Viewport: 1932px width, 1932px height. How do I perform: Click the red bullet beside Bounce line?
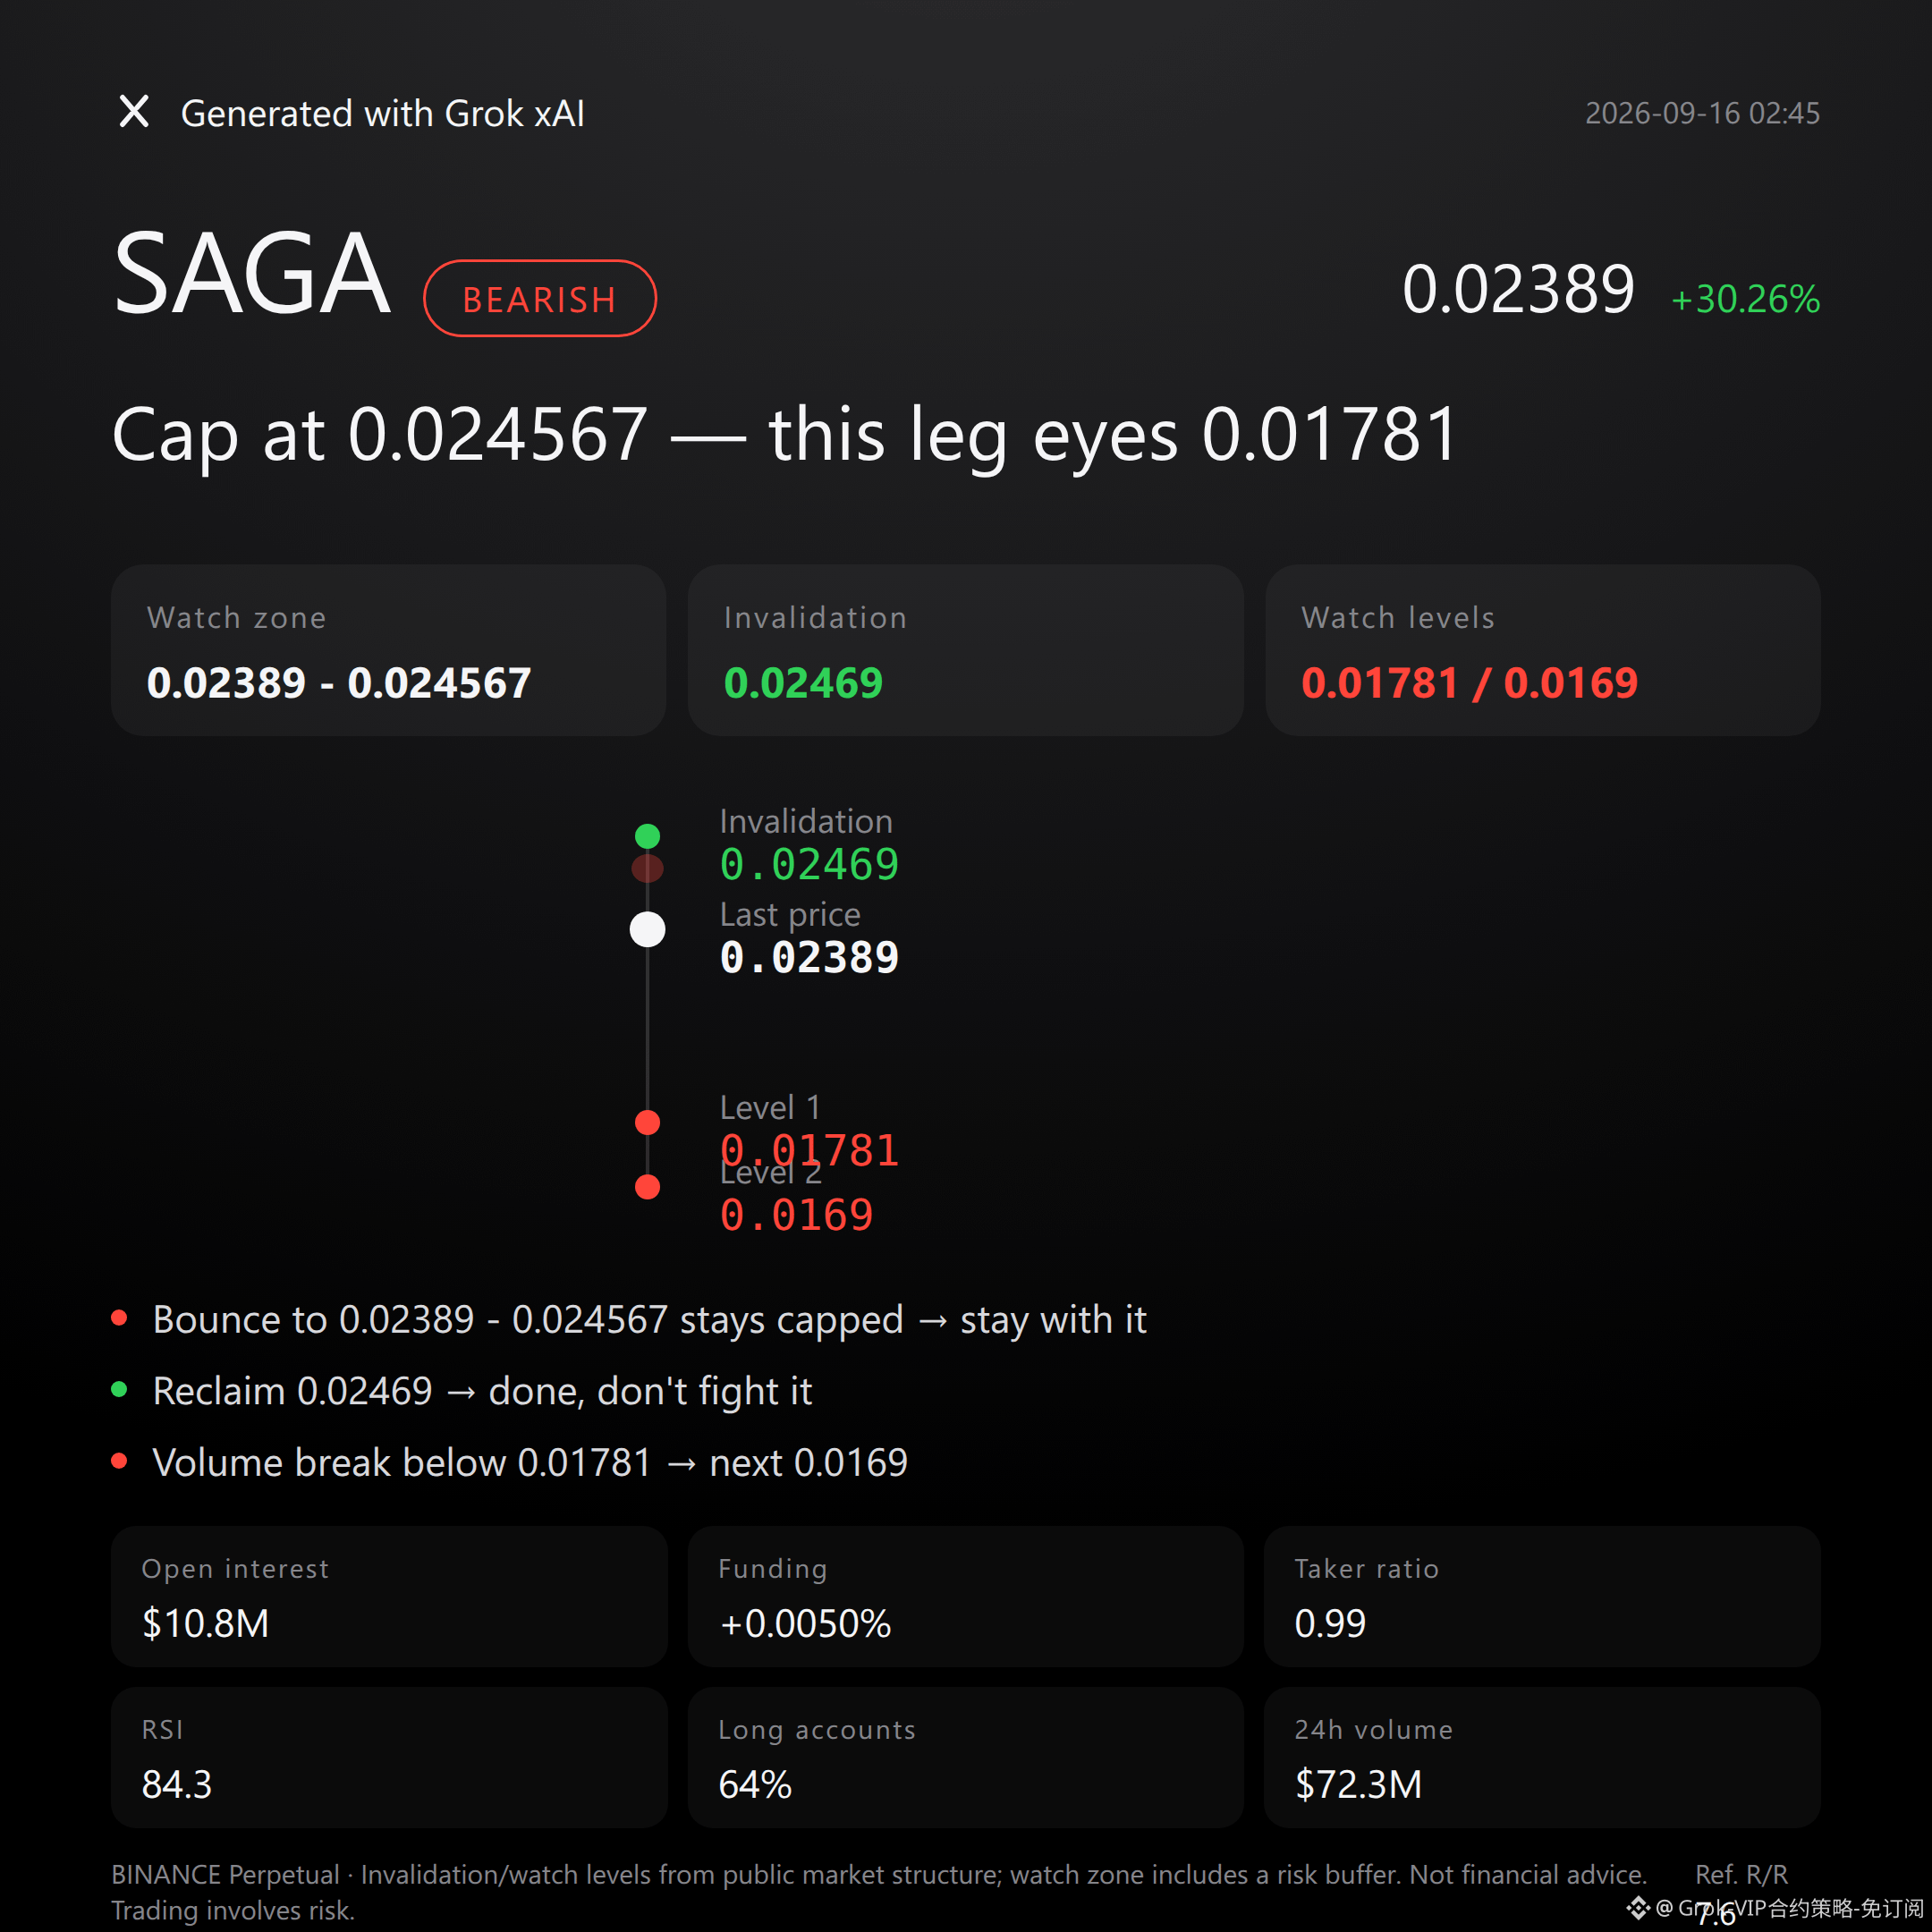(x=119, y=1318)
